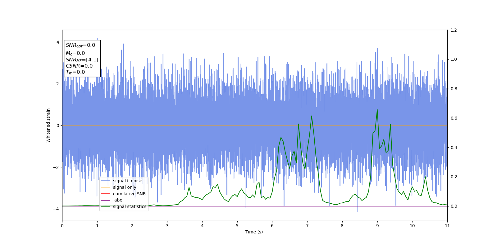
Task: Click the 'Whitened strain' y-axis label
Action: pos(48,125)
